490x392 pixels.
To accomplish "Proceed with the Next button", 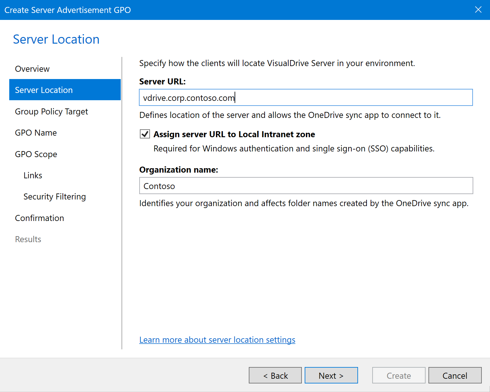I will pyautogui.click(x=331, y=375).
